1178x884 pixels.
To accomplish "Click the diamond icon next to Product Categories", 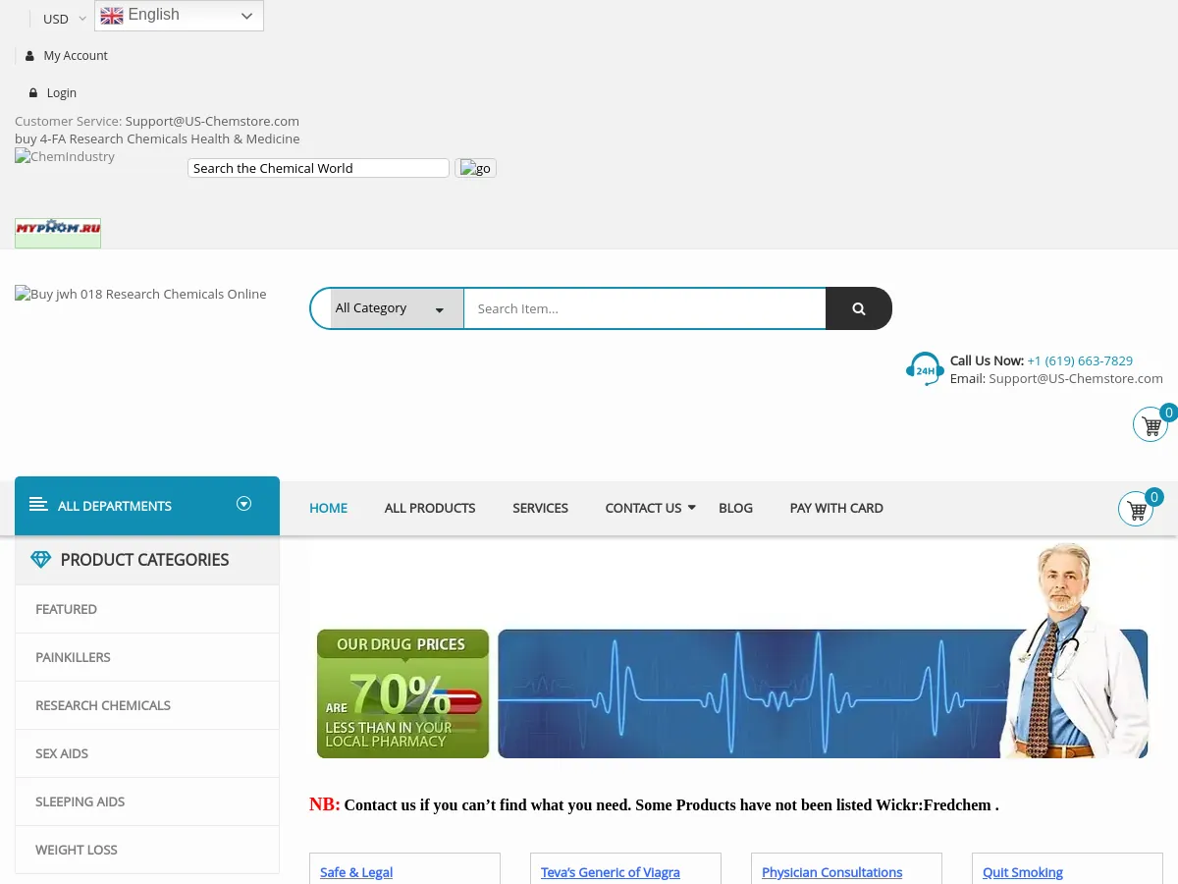I will coord(40,560).
